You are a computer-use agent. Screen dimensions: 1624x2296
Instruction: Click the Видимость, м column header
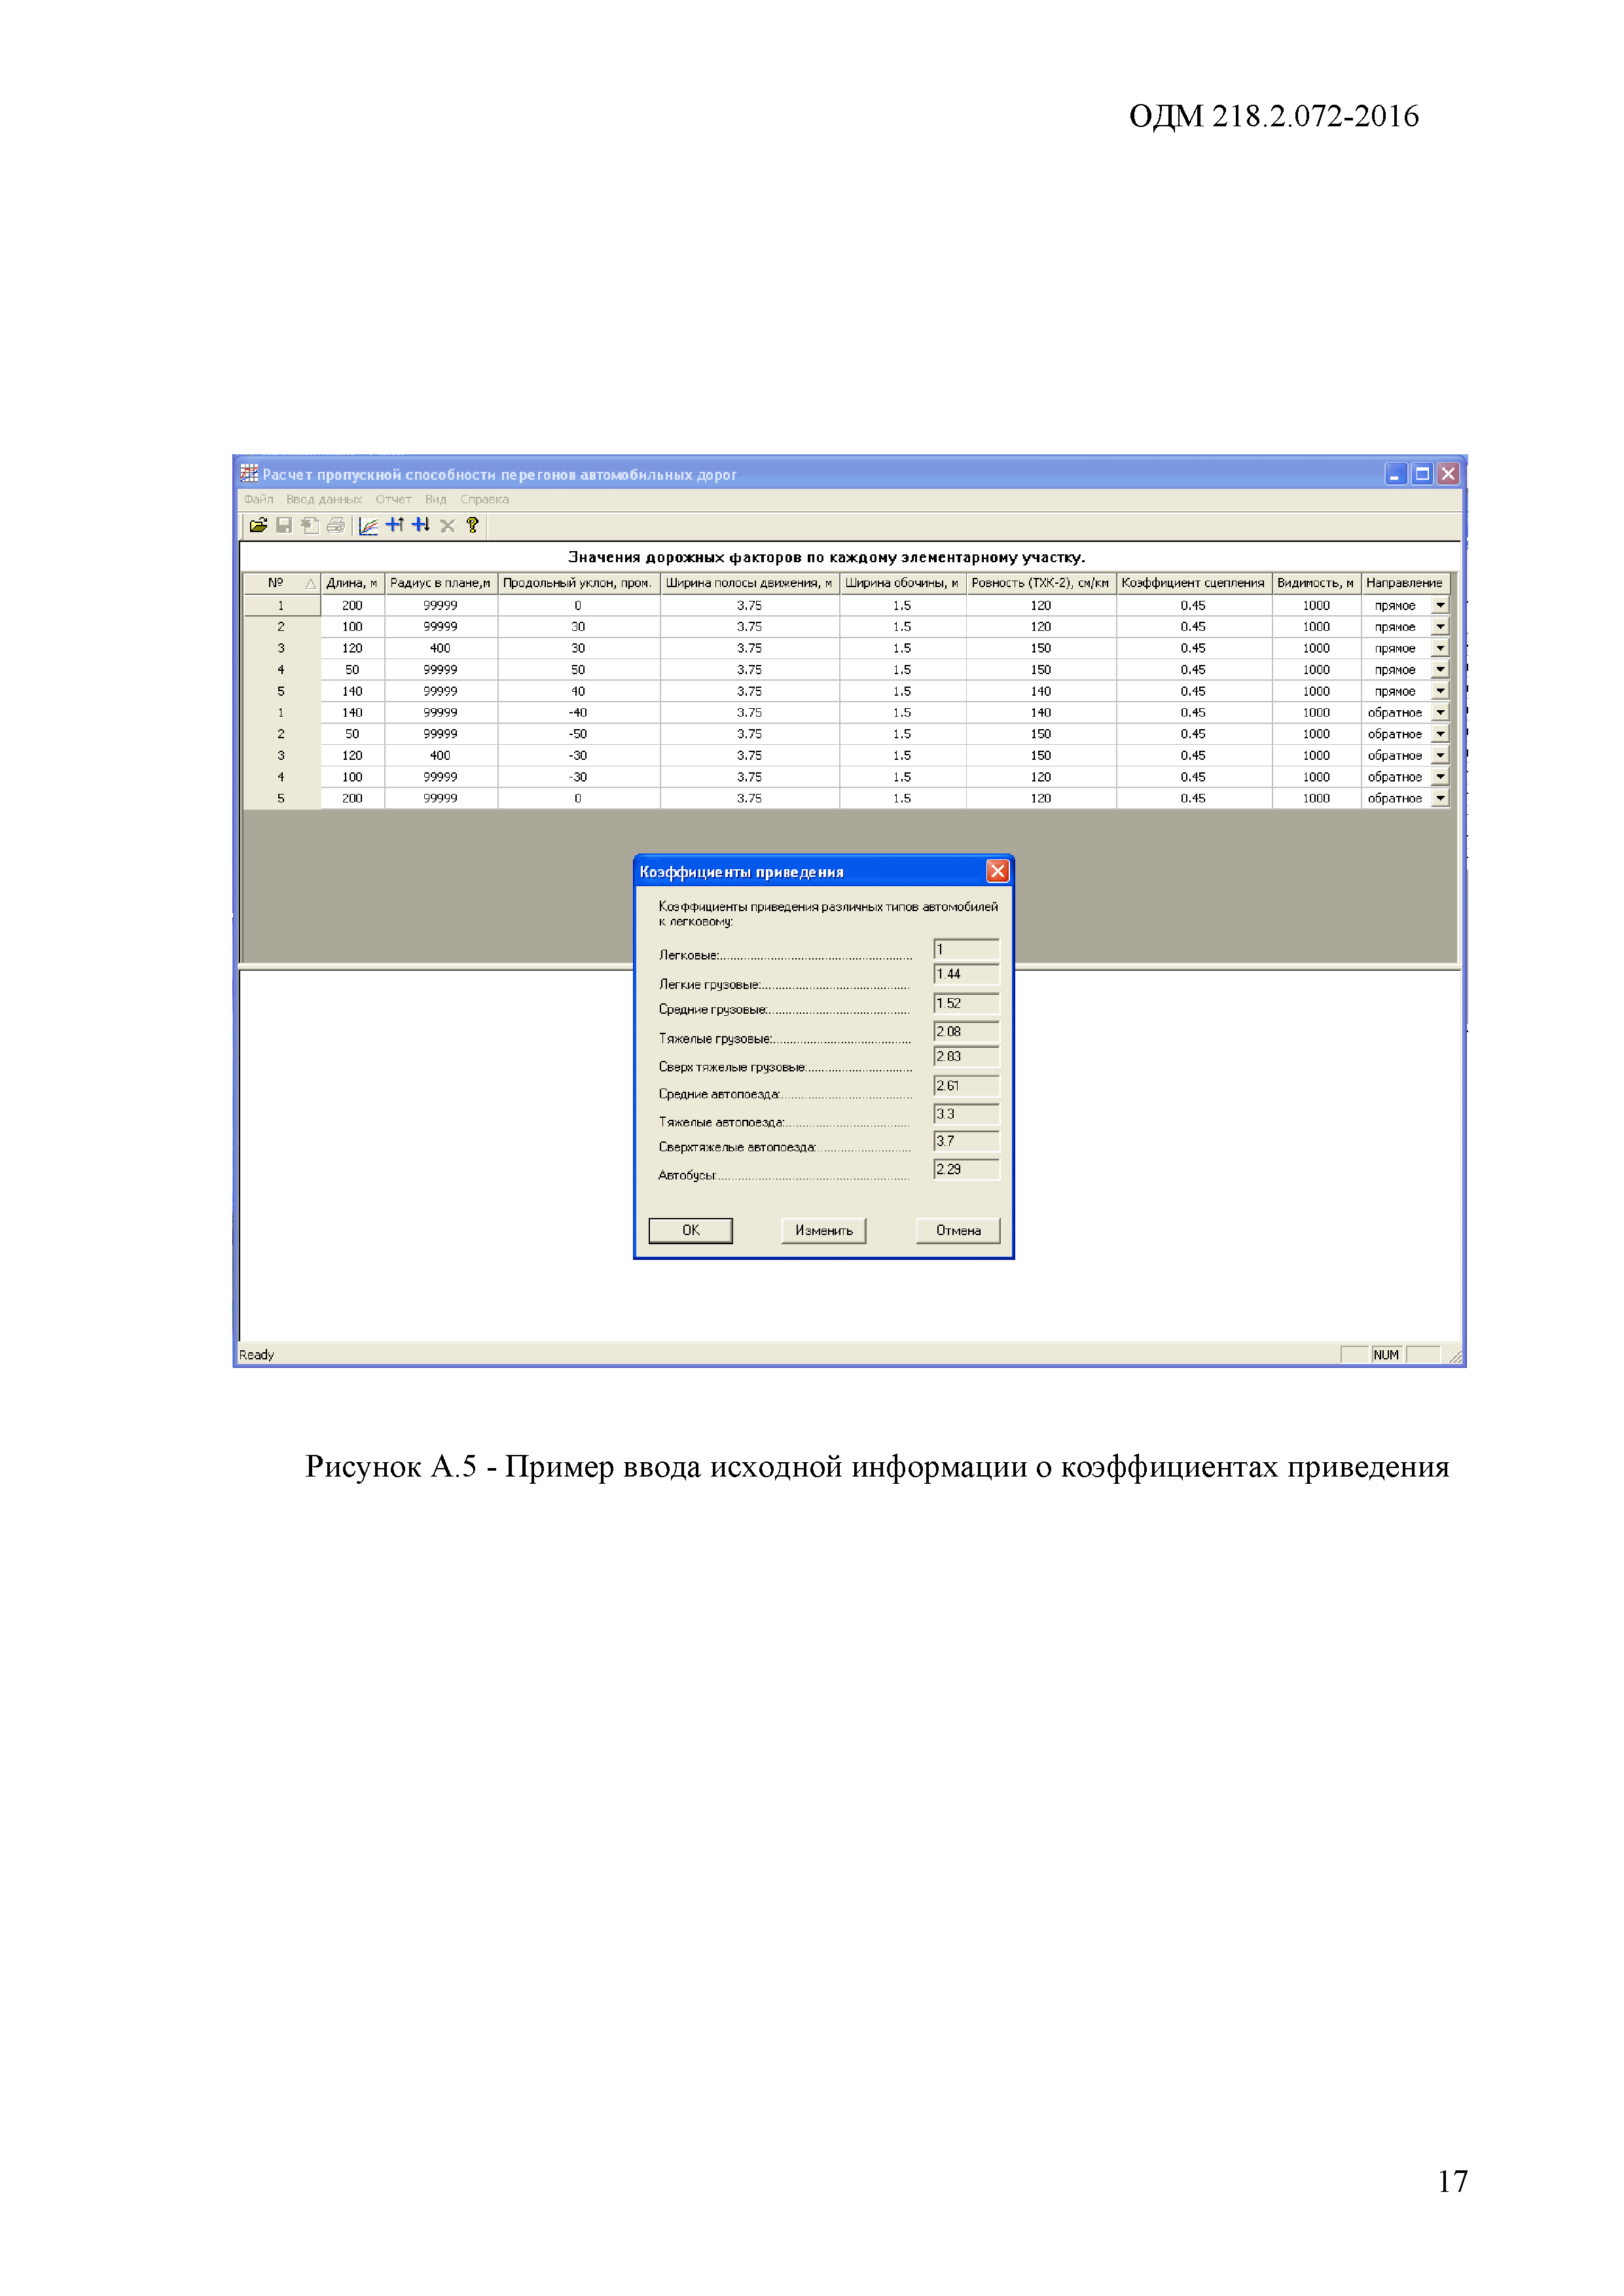(x=1316, y=583)
